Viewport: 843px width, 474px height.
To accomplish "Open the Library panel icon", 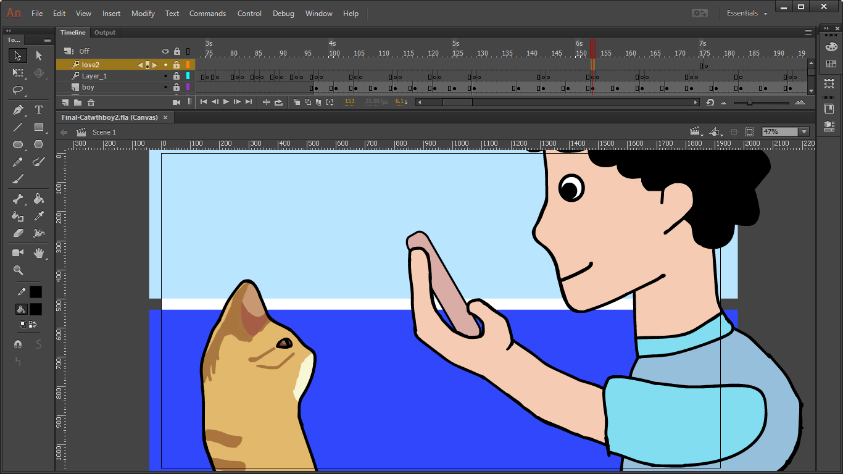I will (829, 108).
